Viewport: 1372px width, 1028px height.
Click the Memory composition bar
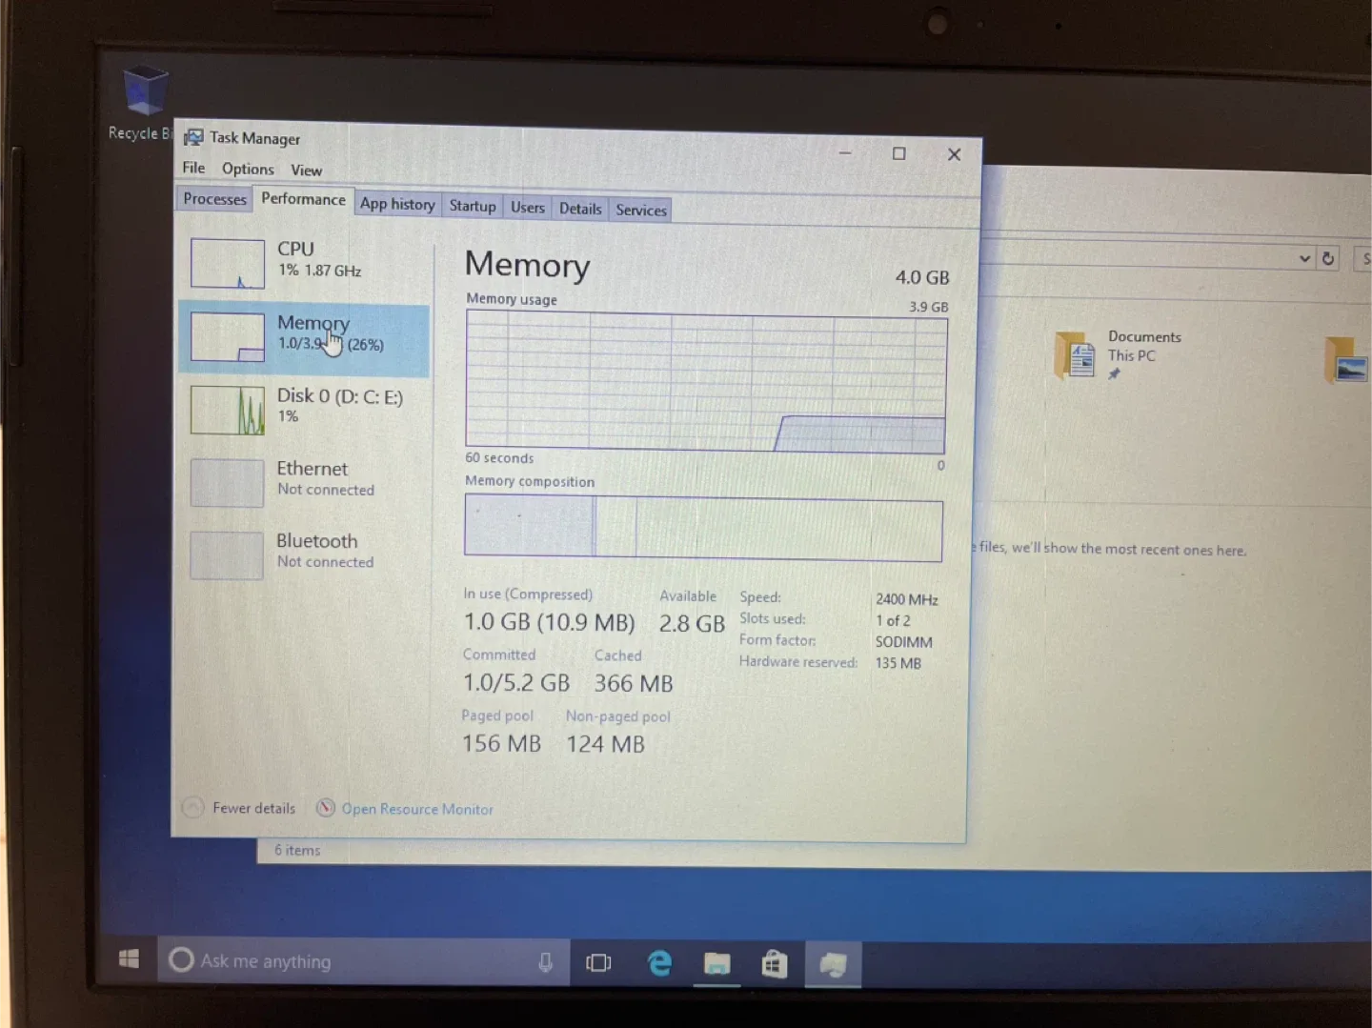point(705,525)
